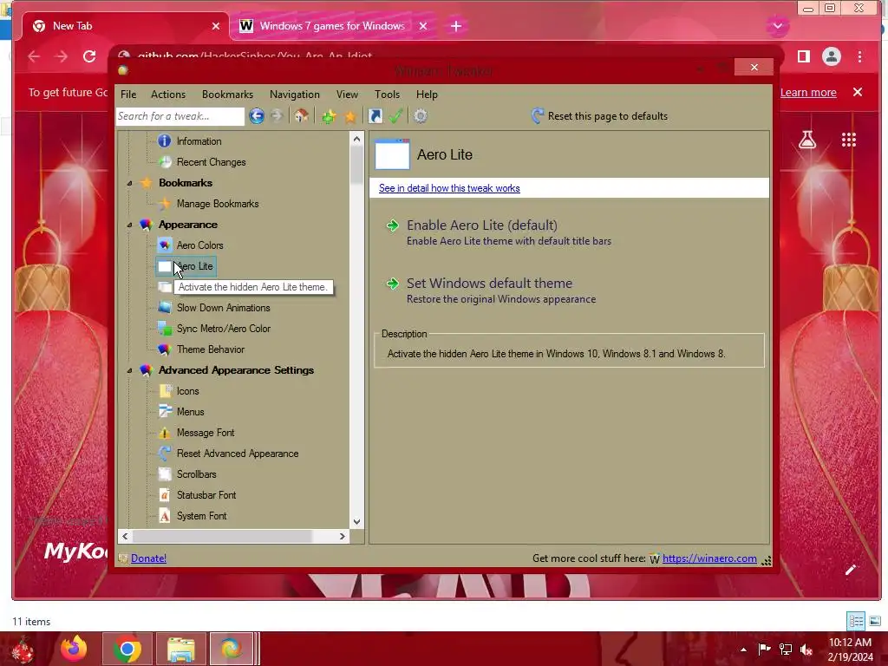Screen dimensions: 888x666
Task: Click the Donate! link
Action: [x=148, y=558]
